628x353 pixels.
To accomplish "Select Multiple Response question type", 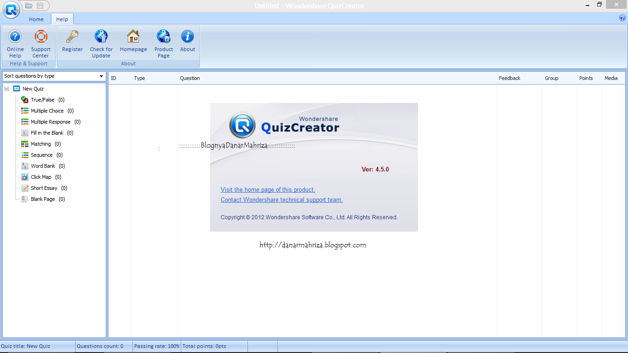I will (x=51, y=122).
